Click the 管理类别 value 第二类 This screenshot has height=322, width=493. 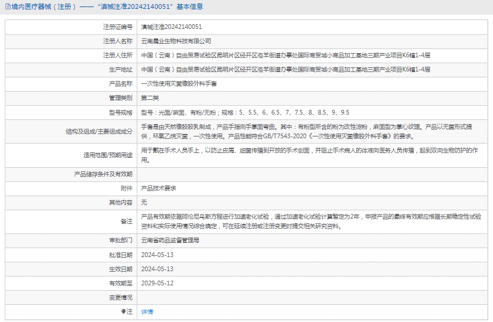pos(150,98)
